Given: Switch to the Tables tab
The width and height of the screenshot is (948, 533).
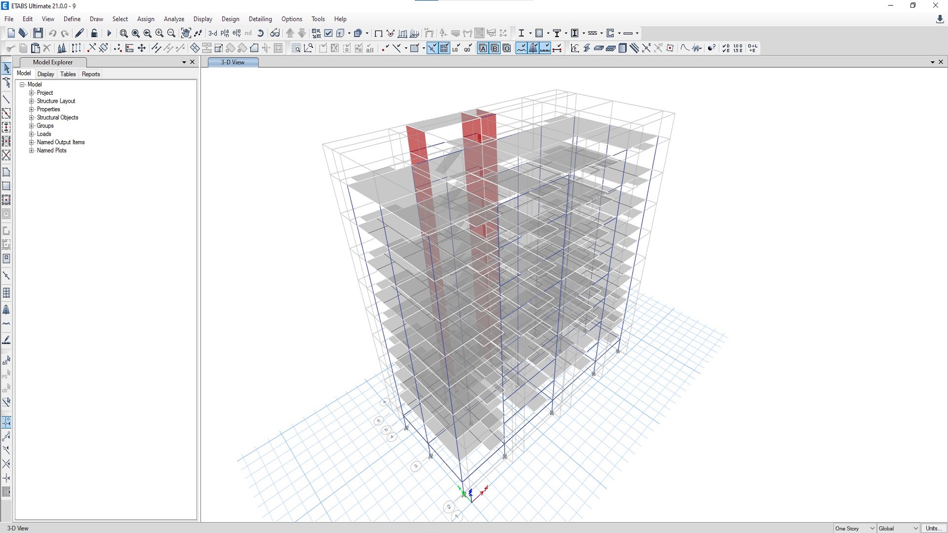Looking at the screenshot, I should 68,74.
